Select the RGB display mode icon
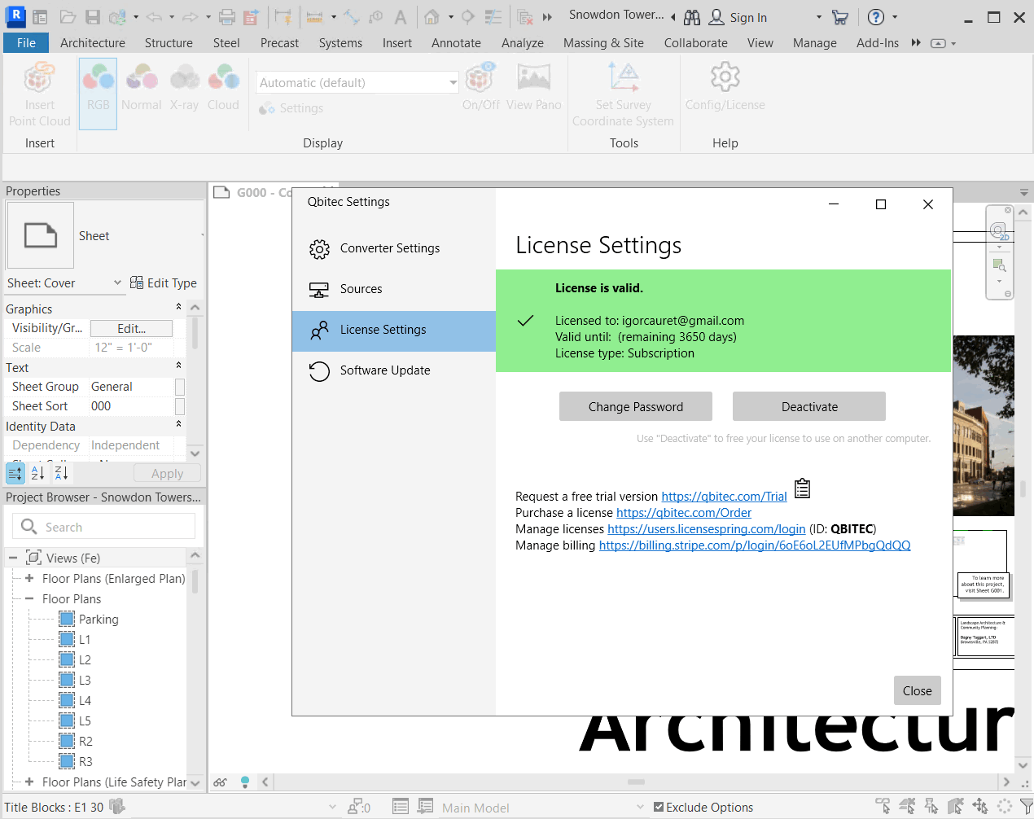Image resolution: width=1034 pixels, height=819 pixels. tap(99, 79)
